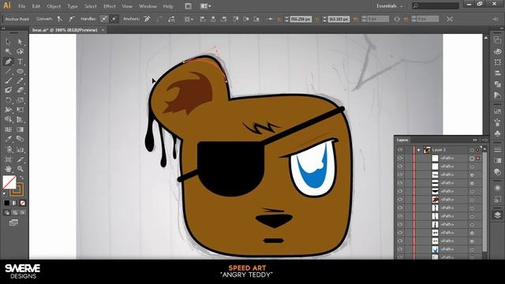505x284 pixels.
Task: Toggle visibility of Layer 2
Action: 400,150
